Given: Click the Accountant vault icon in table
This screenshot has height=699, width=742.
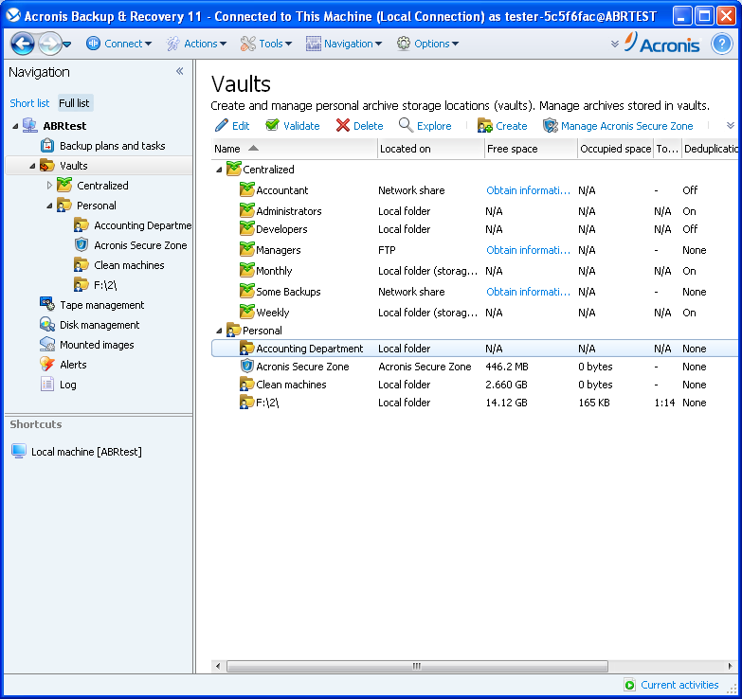Looking at the screenshot, I should coord(246,189).
